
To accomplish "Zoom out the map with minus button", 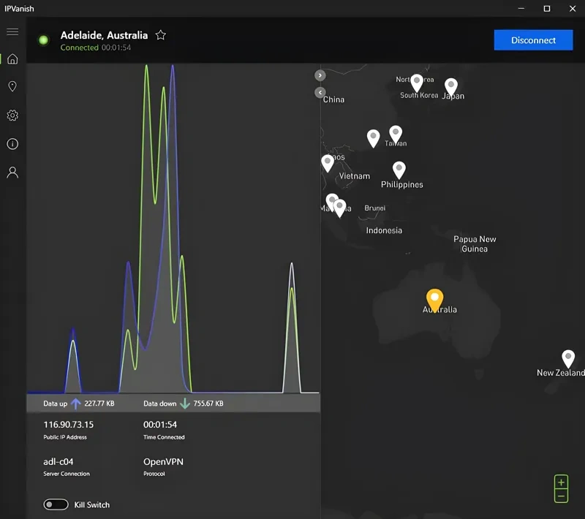I will click(x=561, y=496).
